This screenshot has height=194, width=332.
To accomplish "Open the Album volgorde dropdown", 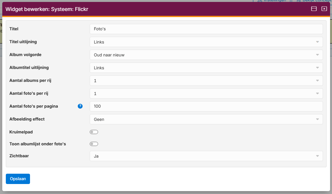I will 206,55.
